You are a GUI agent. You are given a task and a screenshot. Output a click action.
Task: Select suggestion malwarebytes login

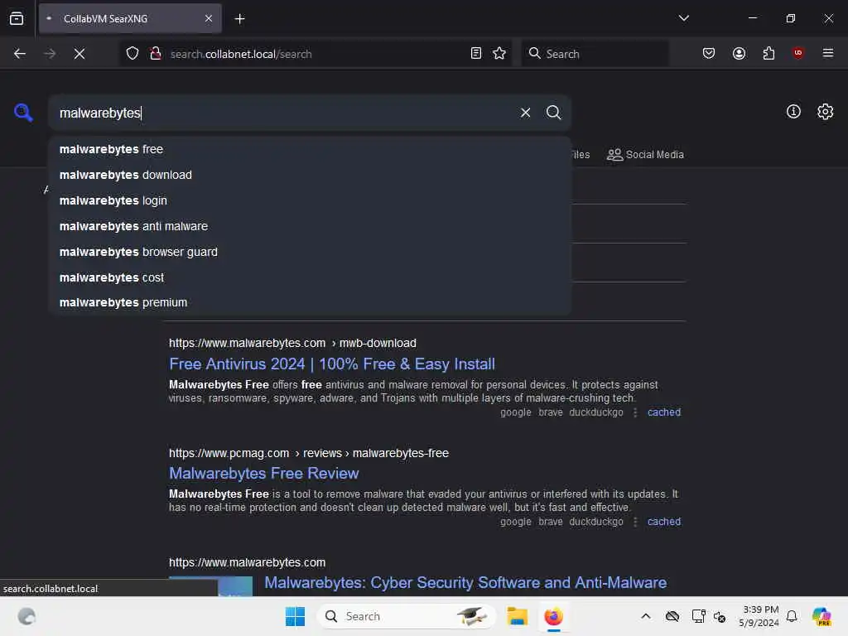click(310, 200)
